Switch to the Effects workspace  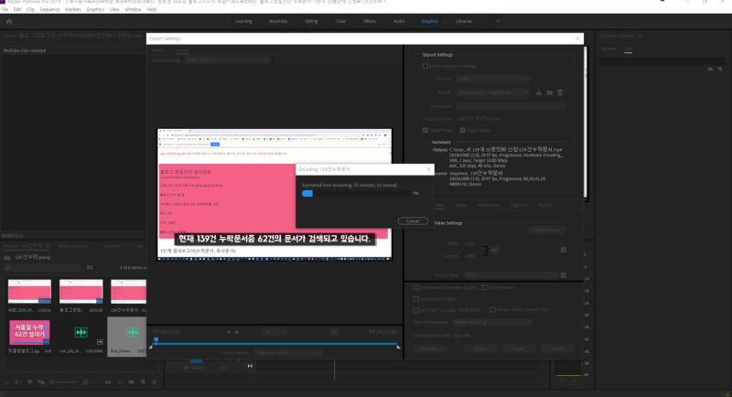click(370, 21)
